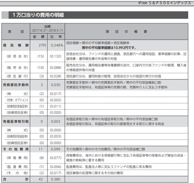Screen dimensions: 194x183
Task: Select the amount '(10)'
Action: tap(41, 68)
